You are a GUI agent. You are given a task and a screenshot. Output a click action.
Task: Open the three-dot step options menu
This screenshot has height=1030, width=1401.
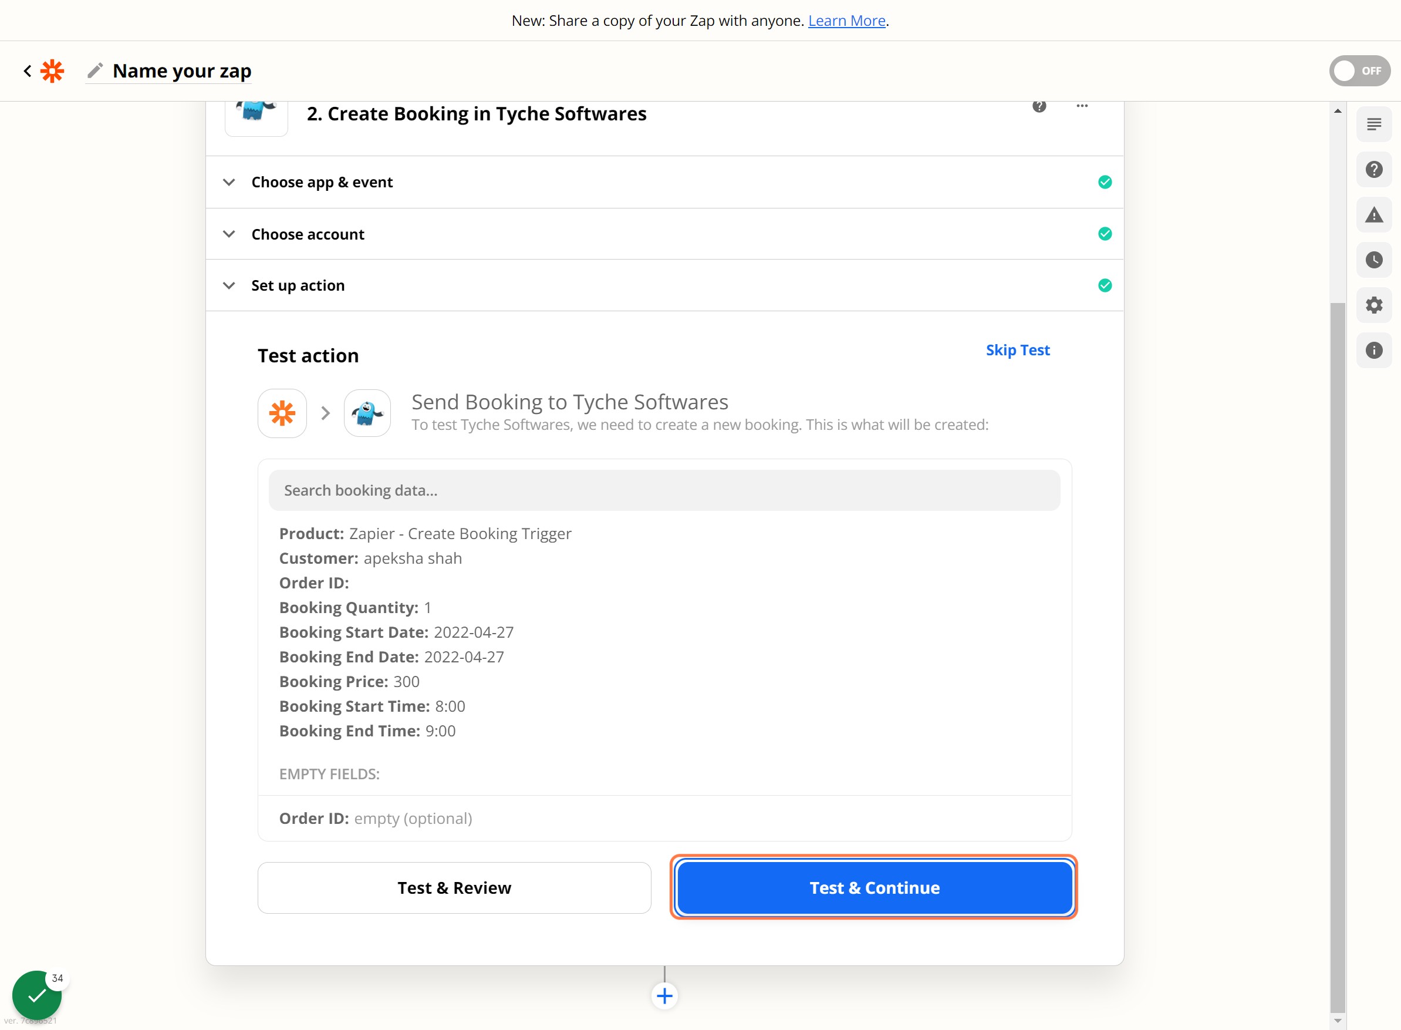click(1082, 106)
